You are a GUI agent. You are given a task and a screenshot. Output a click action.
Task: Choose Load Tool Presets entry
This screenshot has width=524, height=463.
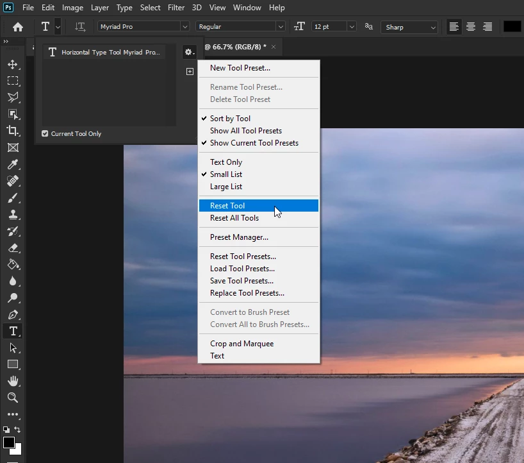tap(259, 269)
